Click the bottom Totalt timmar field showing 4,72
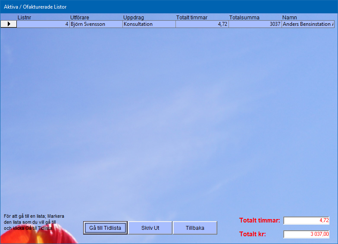This screenshot has height=244, width=338. tap(306, 220)
